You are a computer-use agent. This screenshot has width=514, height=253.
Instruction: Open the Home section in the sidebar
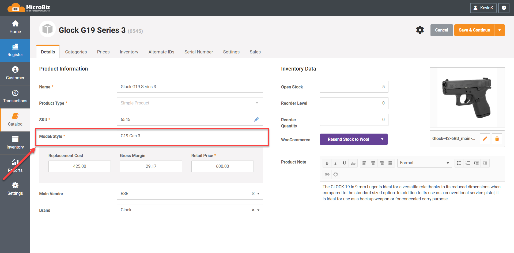click(x=15, y=28)
